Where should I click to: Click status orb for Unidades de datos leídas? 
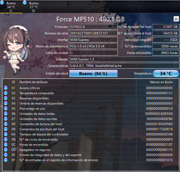point(6,114)
